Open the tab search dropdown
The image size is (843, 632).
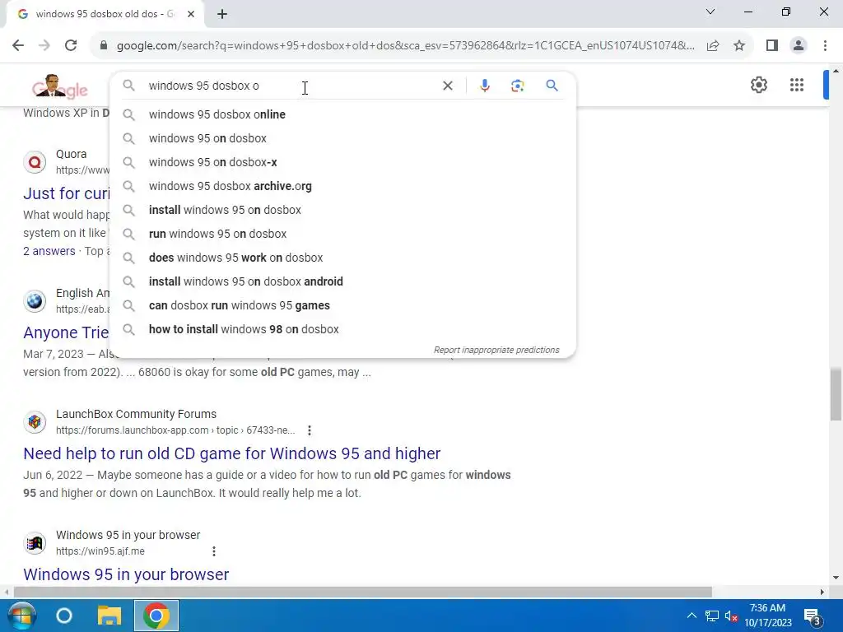710,12
